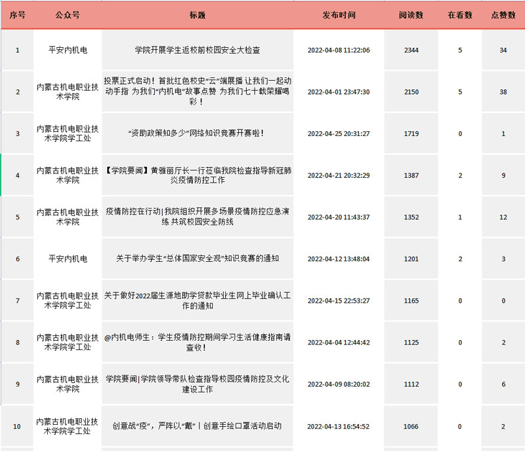Open the 疫情防控在行动 emergency drill article
The width and height of the screenshot is (525, 451).
point(197,217)
